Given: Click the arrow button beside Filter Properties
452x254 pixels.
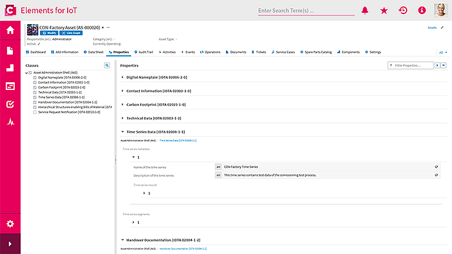Looking at the screenshot, I should pyautogui.click(x=437, y=65).
